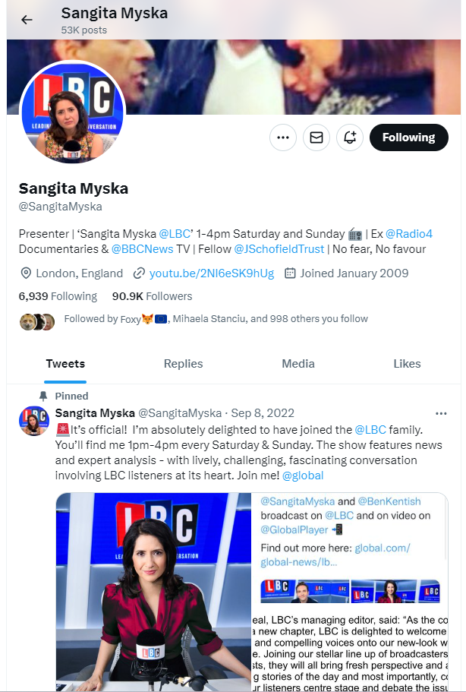
Task: Open the three-dot more options button on profile
Action: 283,137
